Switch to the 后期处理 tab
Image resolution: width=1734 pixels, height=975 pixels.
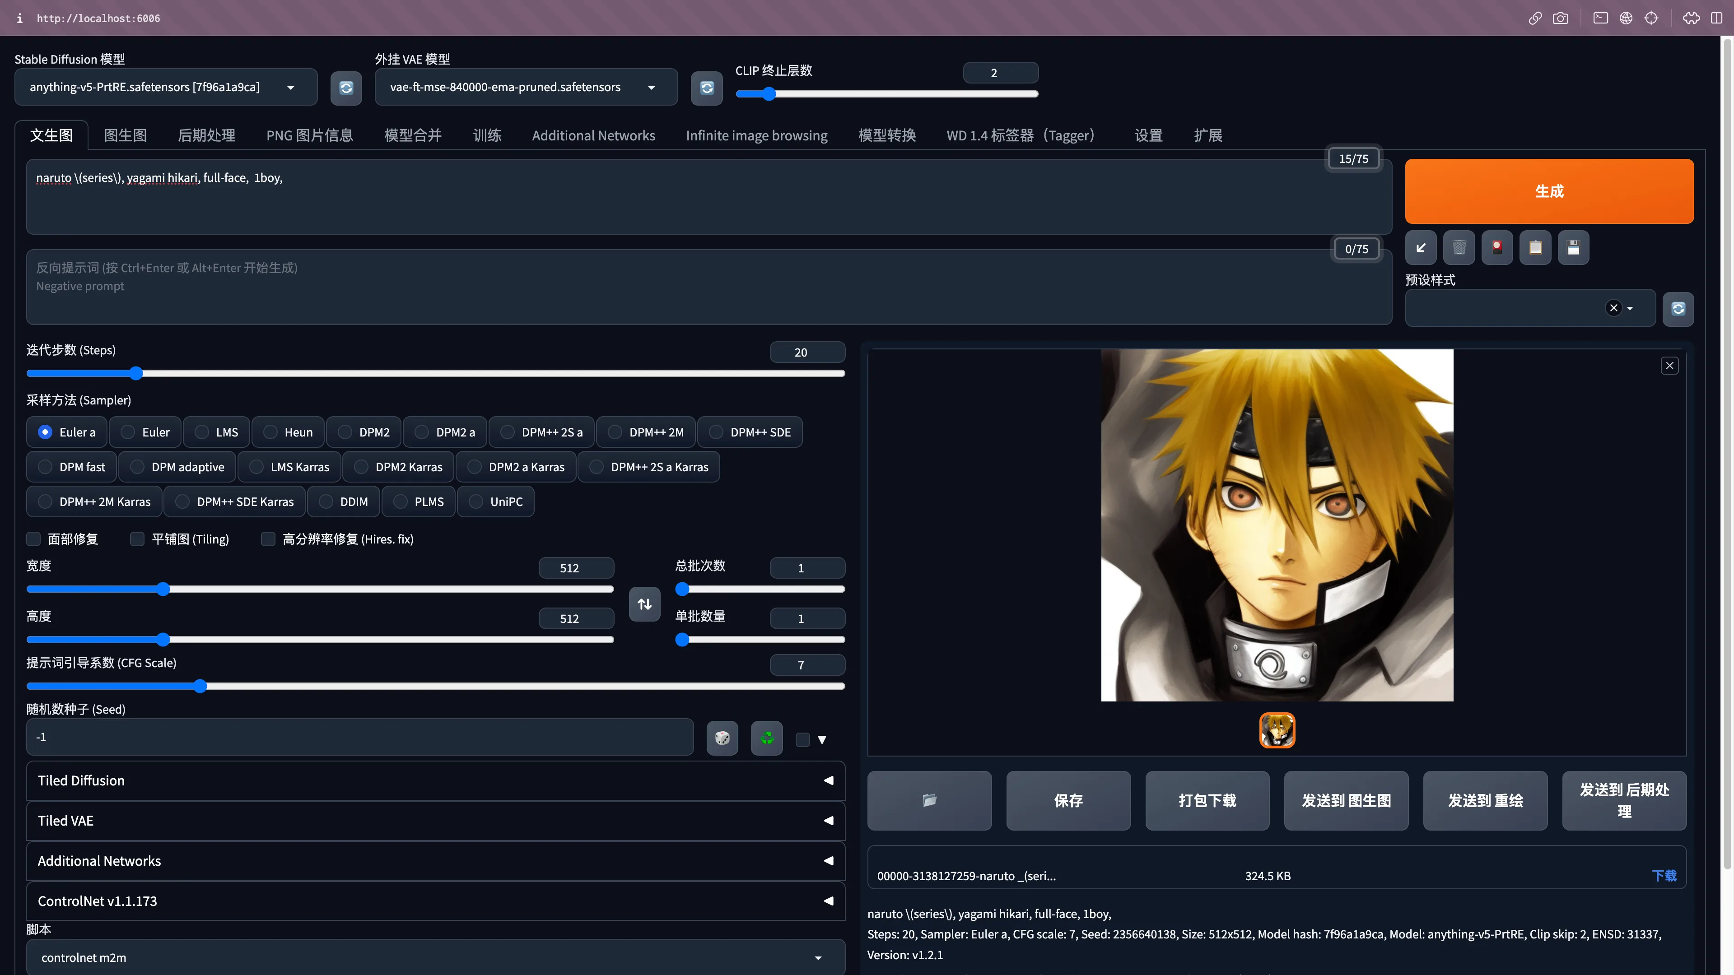(207, 135)
